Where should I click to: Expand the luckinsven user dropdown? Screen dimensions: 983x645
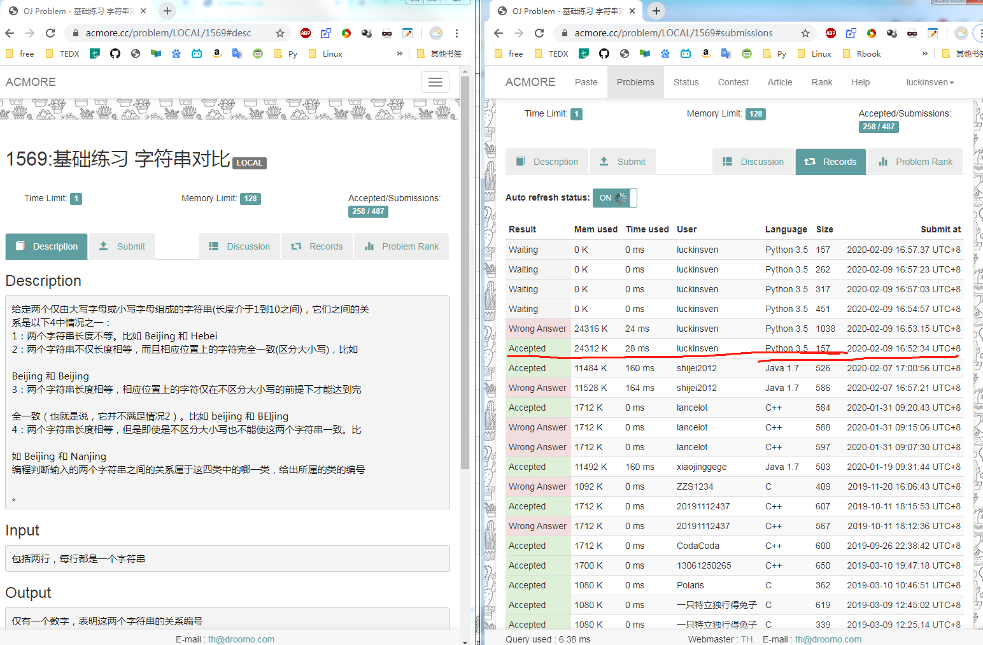(930, 82)
